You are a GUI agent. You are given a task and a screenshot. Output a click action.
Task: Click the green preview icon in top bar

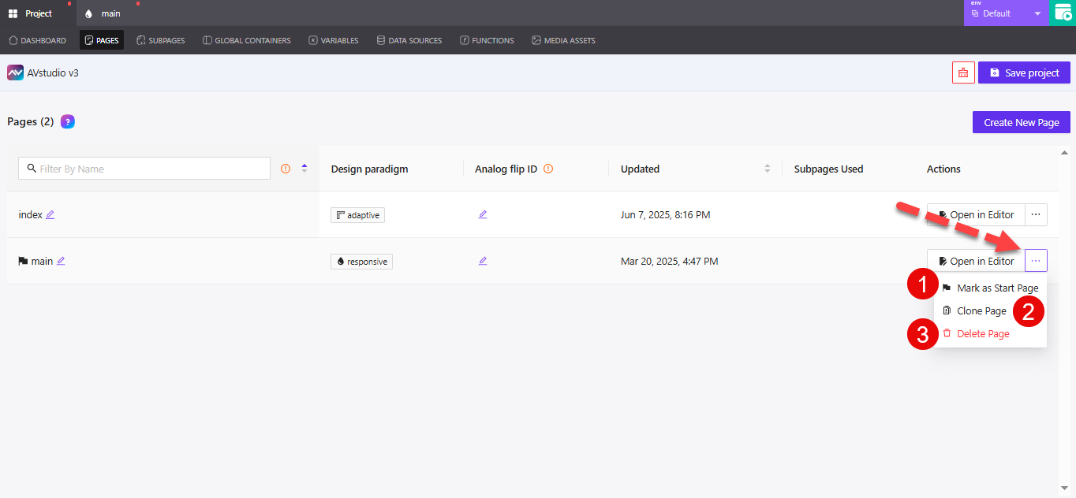tap(1063, 13)
